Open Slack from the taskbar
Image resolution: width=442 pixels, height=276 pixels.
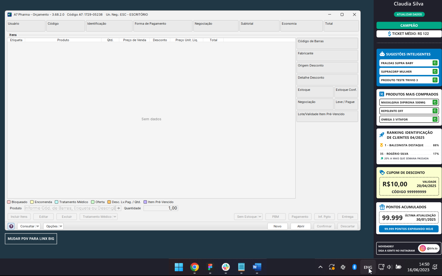coord(226,267)
